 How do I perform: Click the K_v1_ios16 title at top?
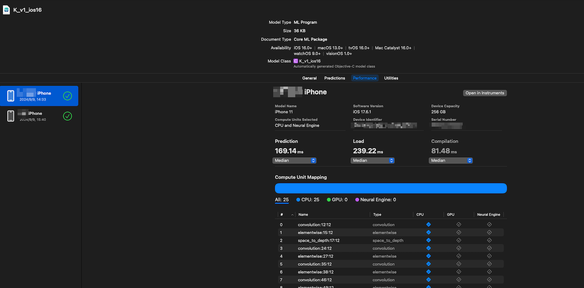[27, 10]
